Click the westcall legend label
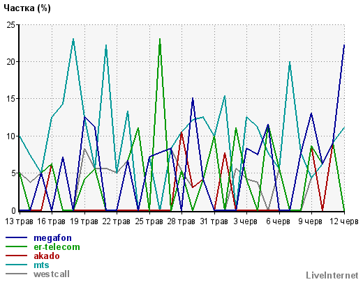This screenshot has width=363, height=282. (x=52, y=274)
